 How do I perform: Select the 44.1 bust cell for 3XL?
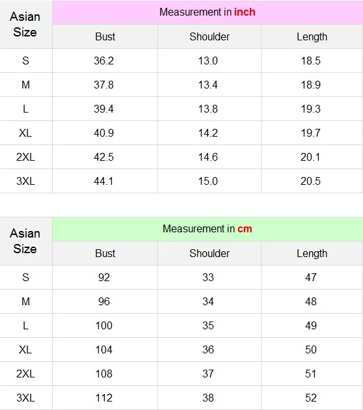[103, 181]
